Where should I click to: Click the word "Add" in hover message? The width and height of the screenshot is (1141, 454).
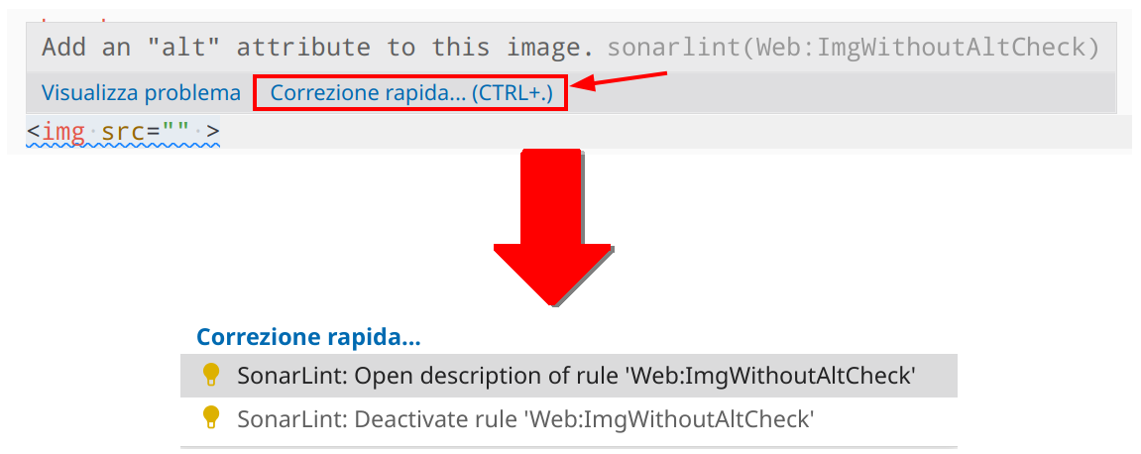click(65, 47)
